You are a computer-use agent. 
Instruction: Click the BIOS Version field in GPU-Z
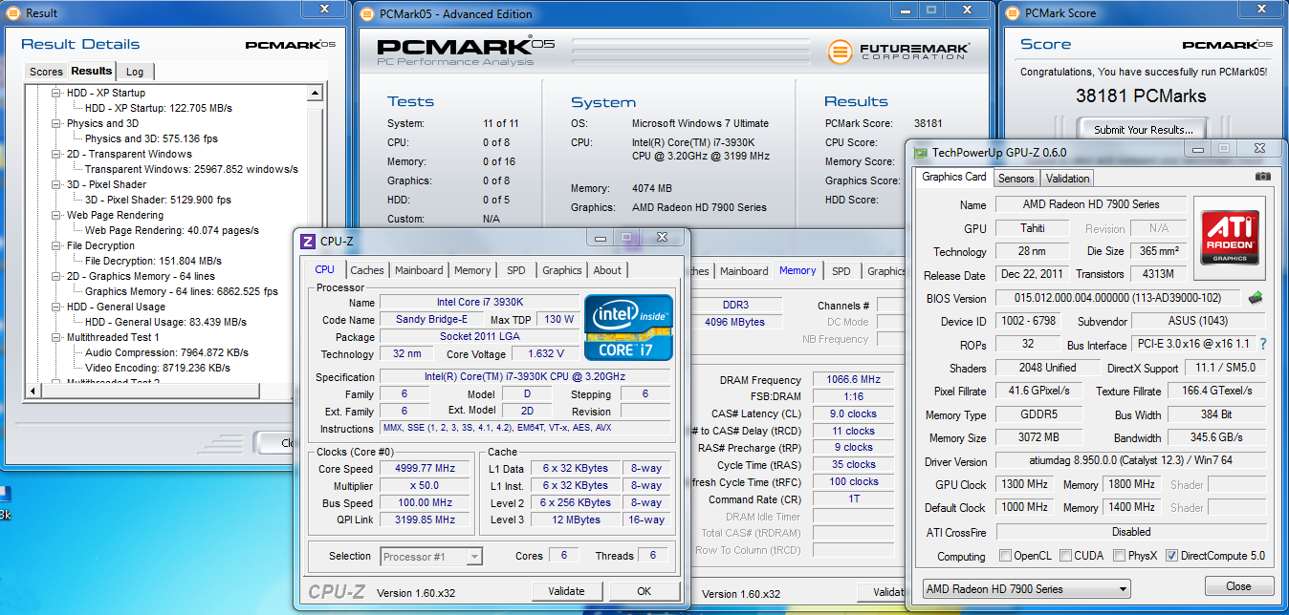click(x=1118, y=298)
